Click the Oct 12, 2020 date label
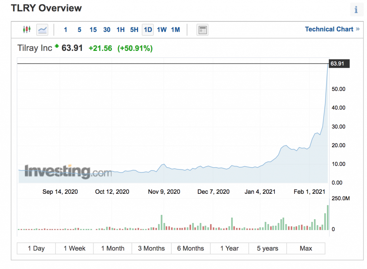 tap(112, 192)
